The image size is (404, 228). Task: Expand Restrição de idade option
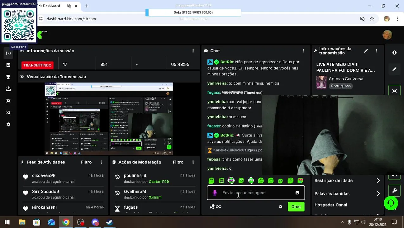point(347,180)
